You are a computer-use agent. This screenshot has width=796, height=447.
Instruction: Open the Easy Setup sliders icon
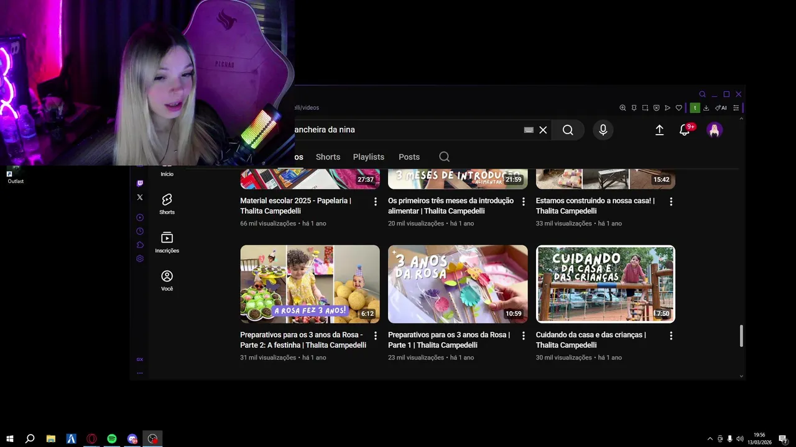tap(736, 107)
